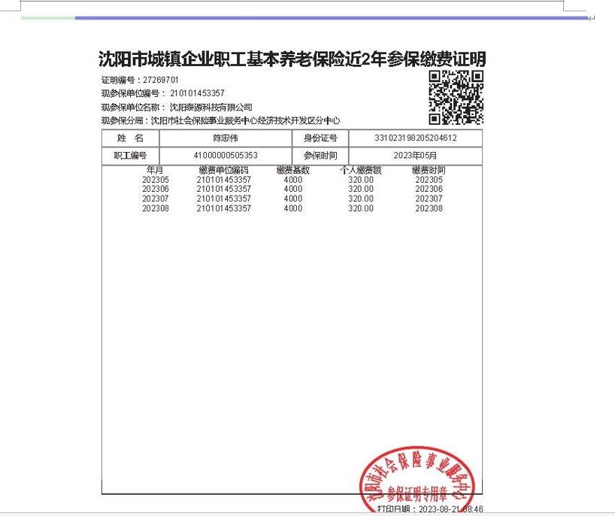Image resolution: width=615 pixels, height=516 pixels.
Task: Click the 年月 column header
Action: tap(155, 170)
